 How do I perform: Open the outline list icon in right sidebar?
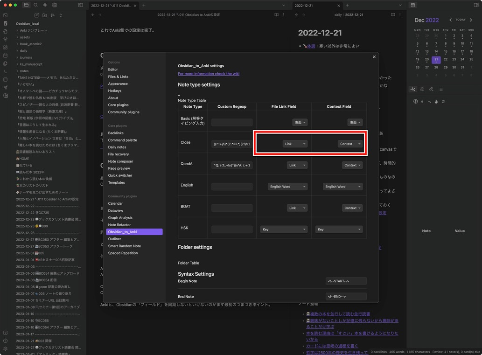point(441,89)
